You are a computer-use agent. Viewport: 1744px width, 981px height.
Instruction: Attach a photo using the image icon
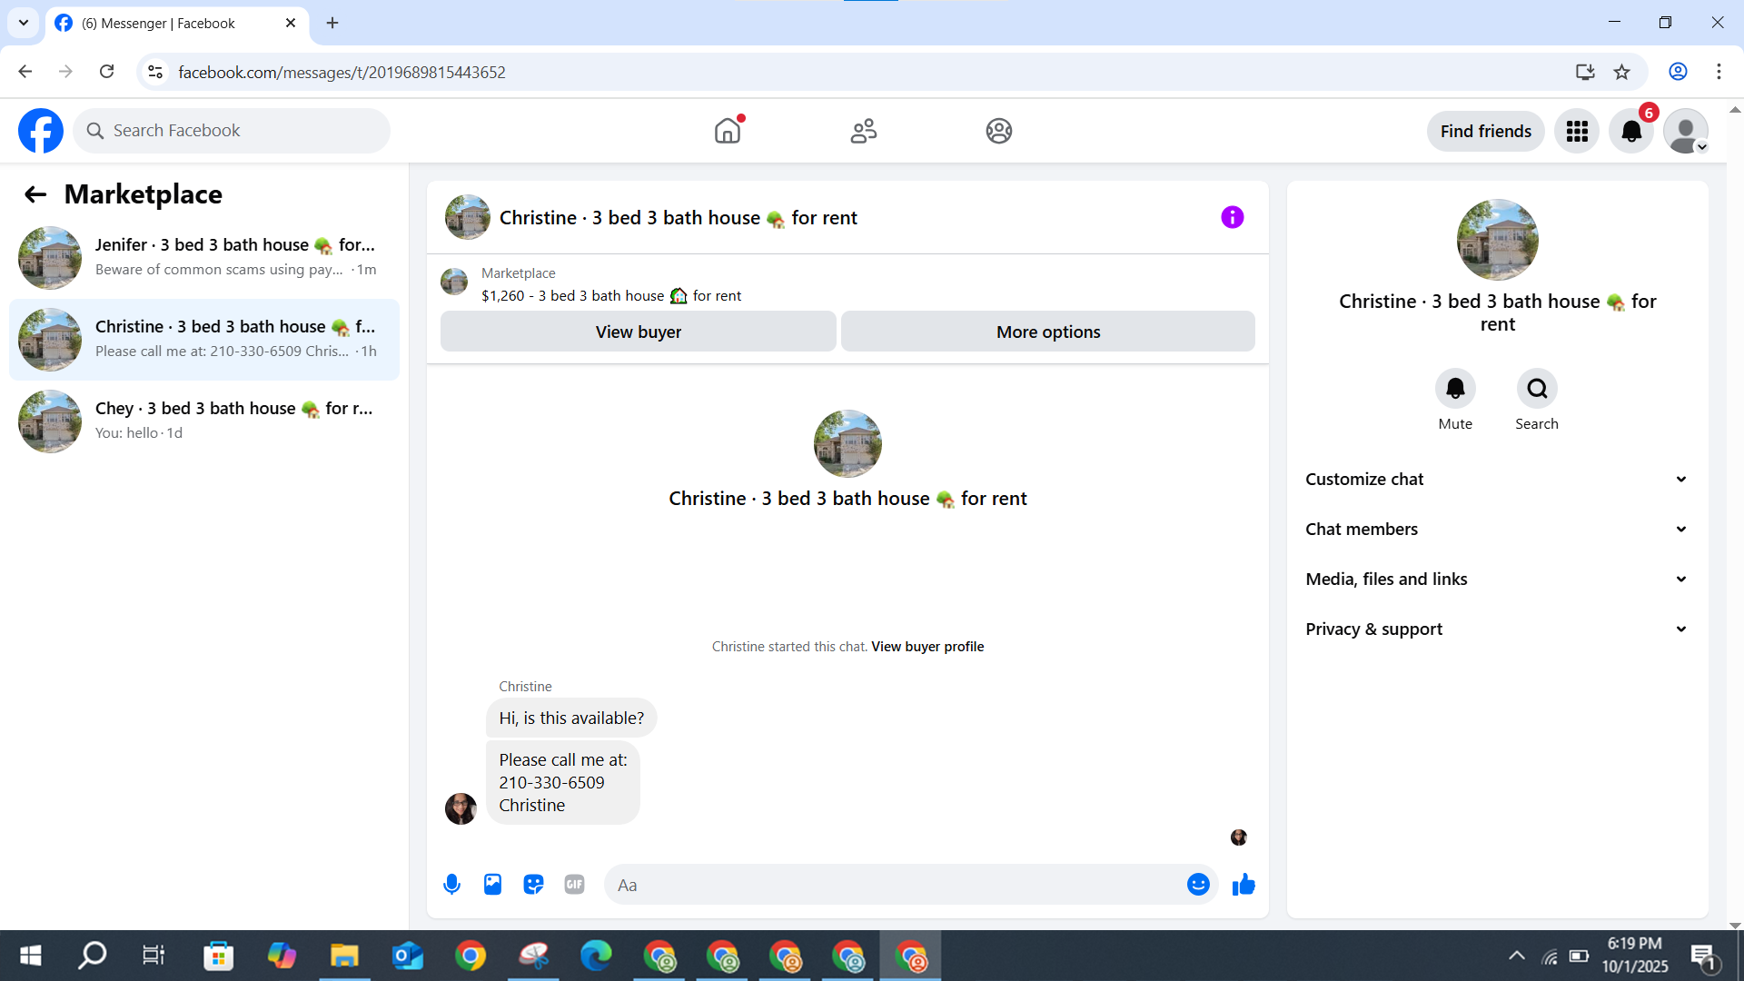(x=492, y=885)
